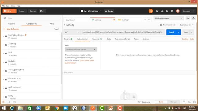Viewport: 198px width, 111px height.
Task: Click the Comments icon
Action: pyautogui.click(x=161, y=25)
